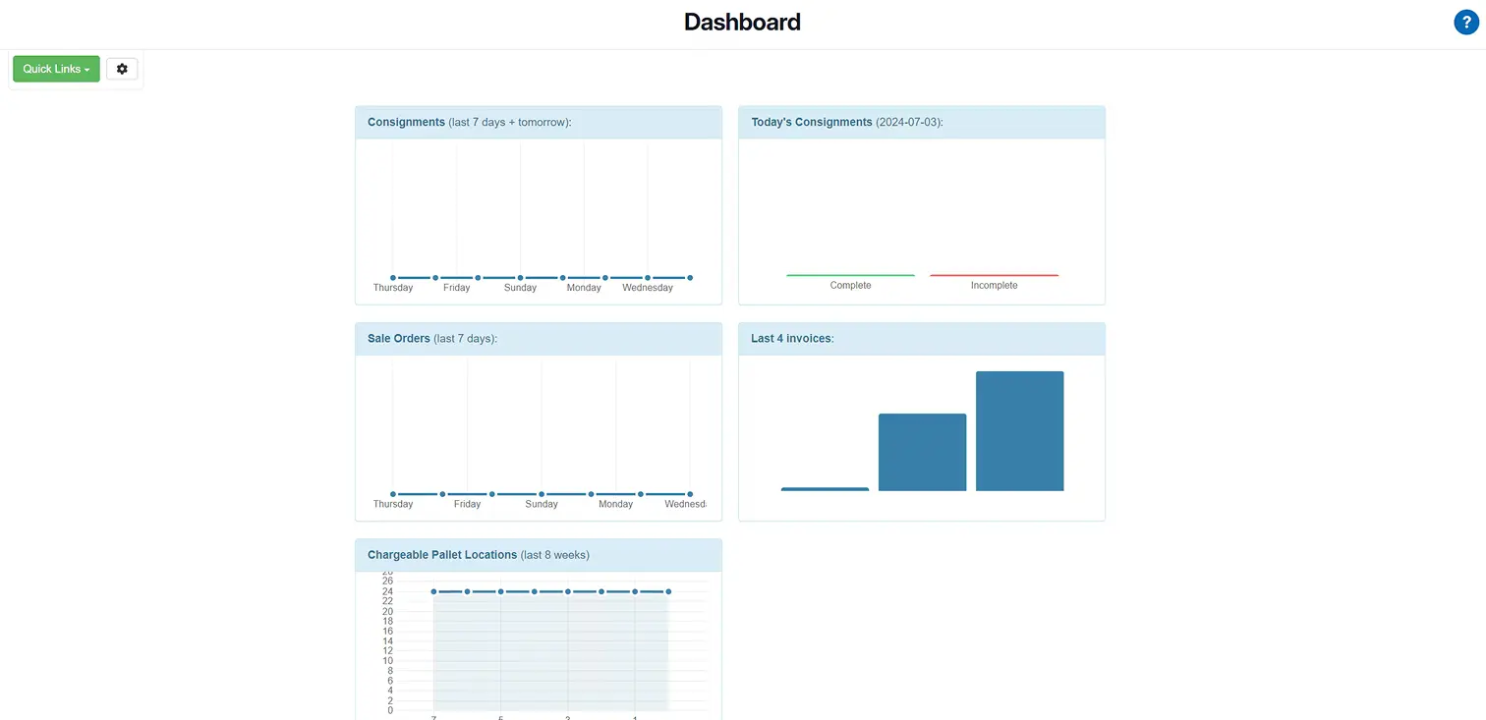Select the tallest bar in Last 4 invoices
This screenshot has height=720, width=1486.
(1019, 430)
